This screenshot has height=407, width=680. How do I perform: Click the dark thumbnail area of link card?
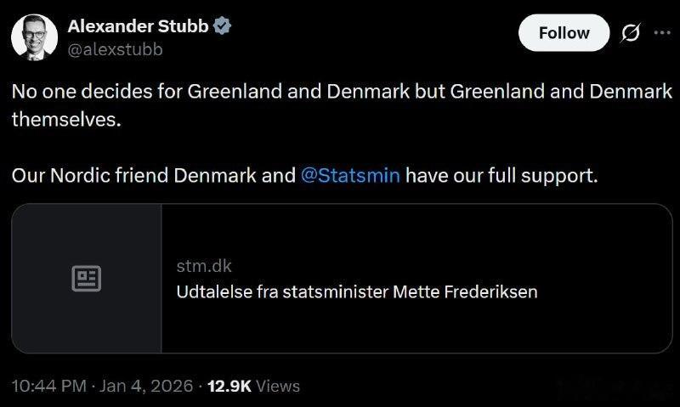87,323
